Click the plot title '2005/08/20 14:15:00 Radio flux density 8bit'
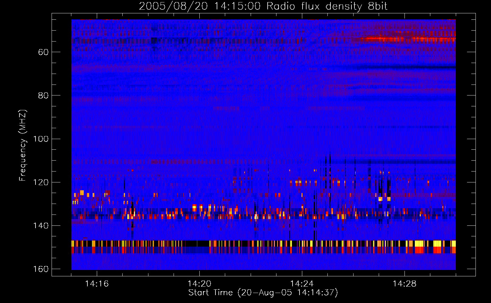Screen dimensions: 491x303 point(263,6)
